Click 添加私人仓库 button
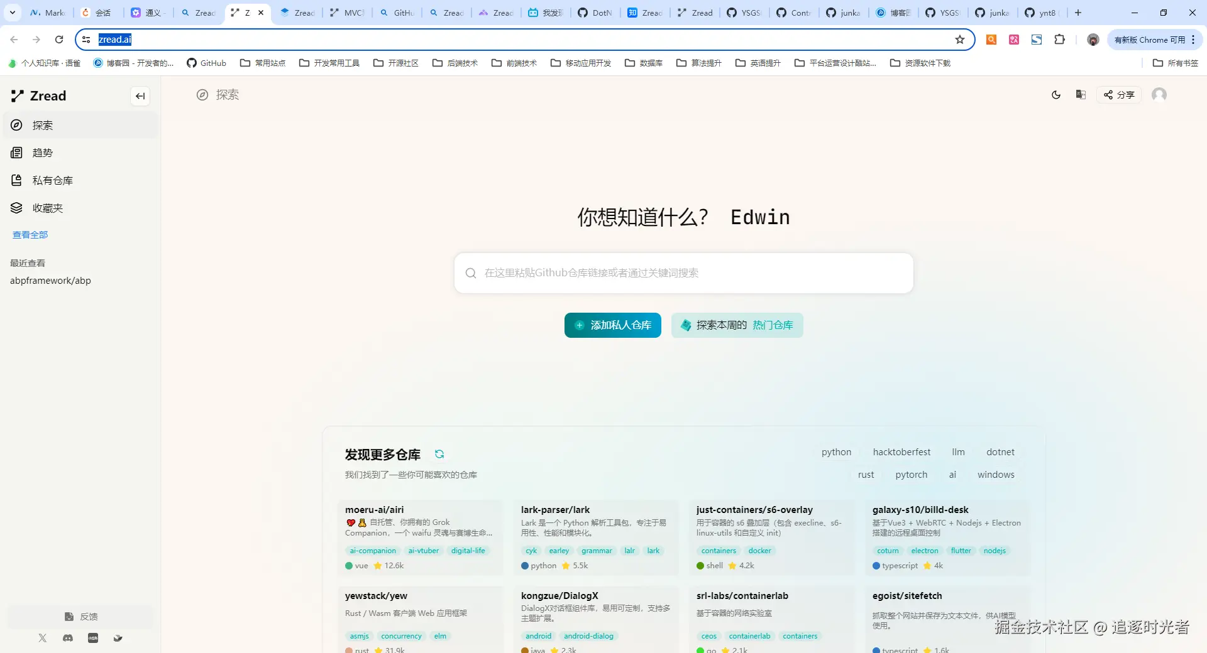This screenshot has height=653, width=1207. tap(613, 325)
